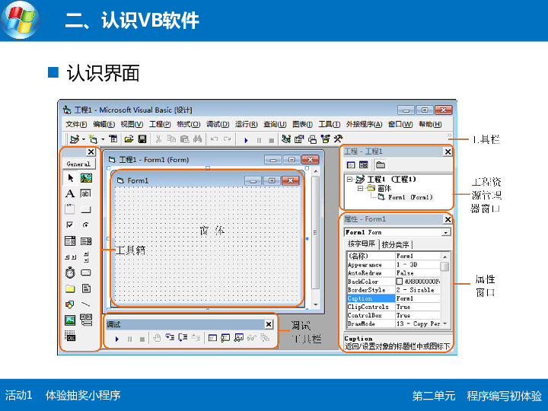
Task: Open the 编辑(E) menu
Action: point(104,124)
